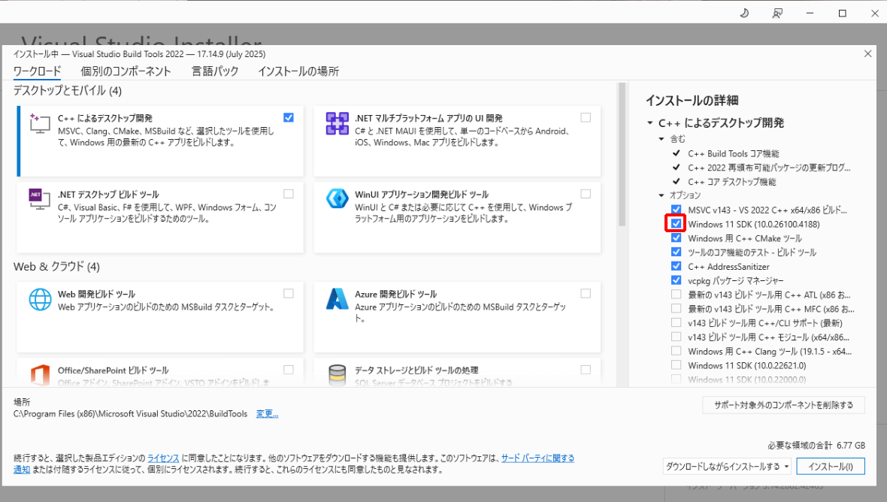Click the インストール(I) button
Screen dimensions: 887x502
(831, 467)
